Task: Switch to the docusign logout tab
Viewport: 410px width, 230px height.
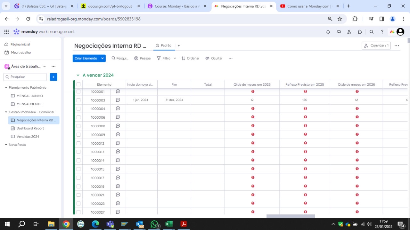Action: (x=110, y=6)
